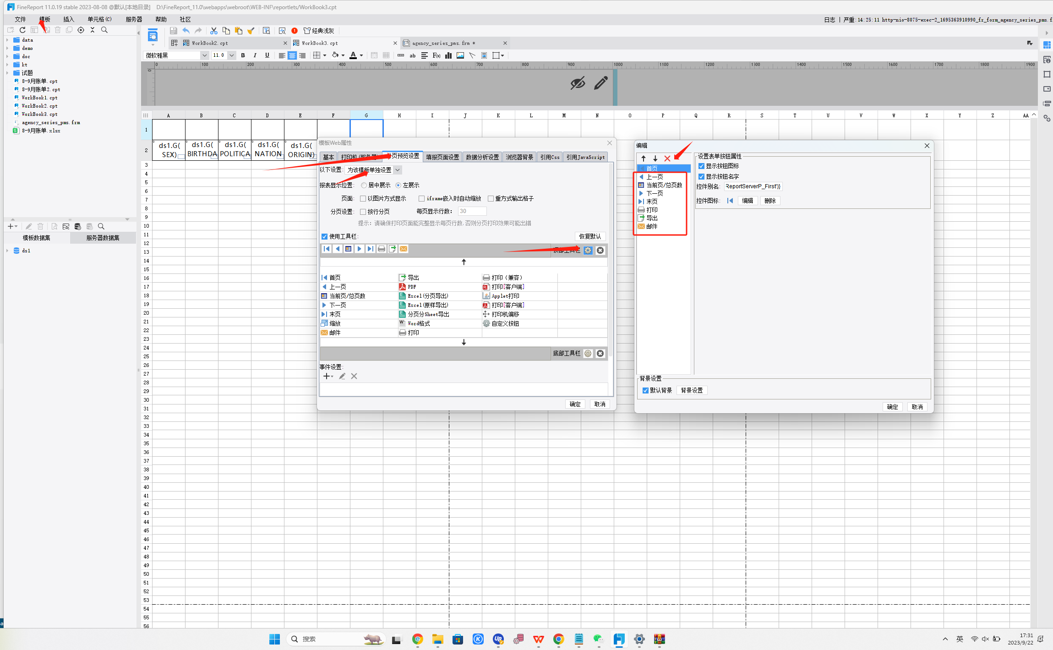The height and width of the screenshot is (650, 1053).
Task: Toggle bold formatting in the font toolbar
Action: pyautogui.click(x=243, y=55)
